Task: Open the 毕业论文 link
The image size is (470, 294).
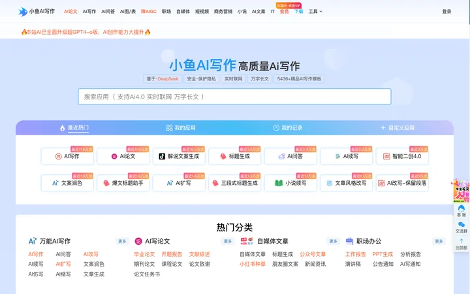Action: click(x=144, y=254)
